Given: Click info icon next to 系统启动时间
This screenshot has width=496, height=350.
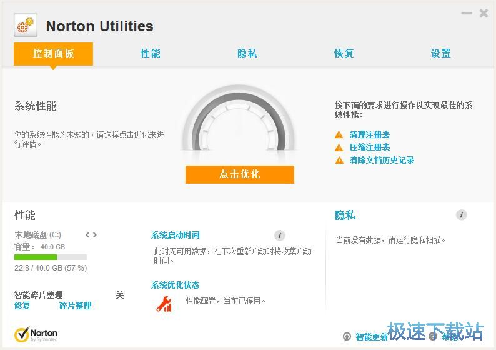Looking at the screenshot, I should pyautogui.click(x=279, y=236).
